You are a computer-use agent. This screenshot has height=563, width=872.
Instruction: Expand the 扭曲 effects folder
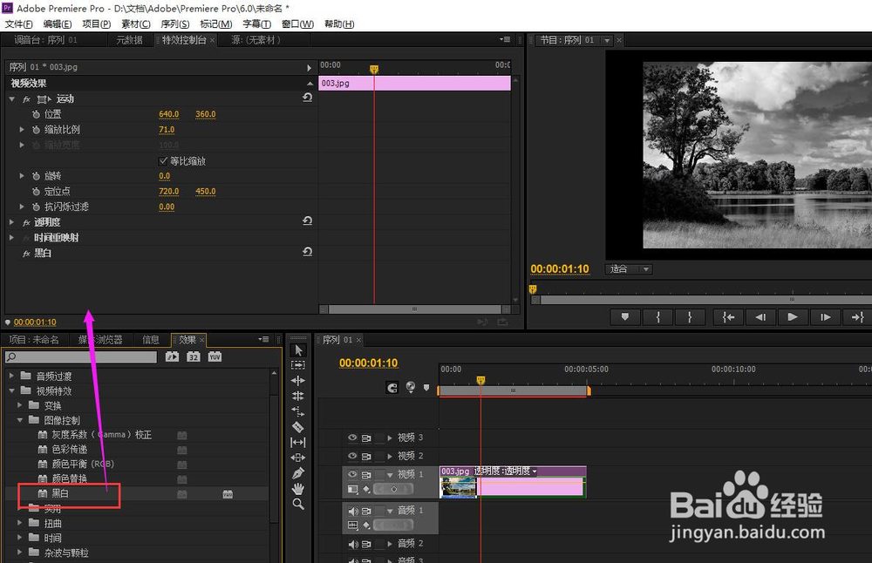[x=20, y=522]
